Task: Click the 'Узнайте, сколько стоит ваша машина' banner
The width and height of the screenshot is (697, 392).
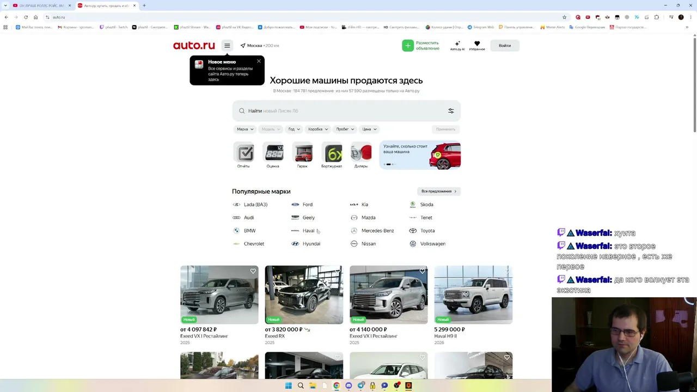Action: coord(420,155)
